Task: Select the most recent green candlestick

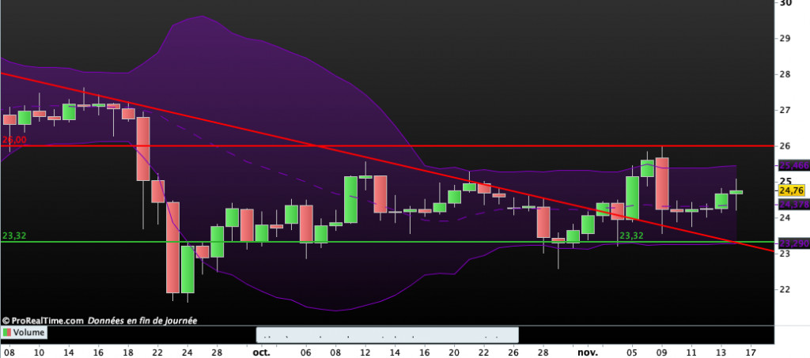Action: pos(736,192)
